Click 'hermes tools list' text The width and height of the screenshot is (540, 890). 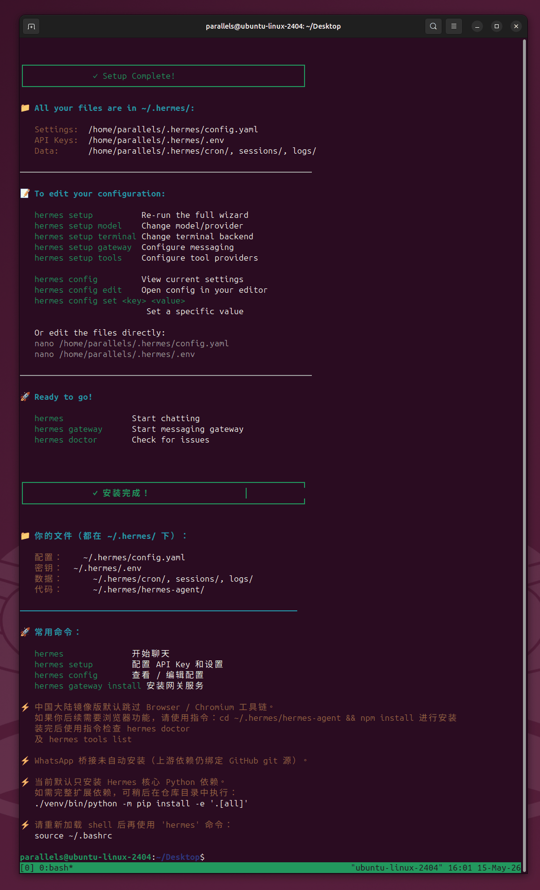(90, 739)
